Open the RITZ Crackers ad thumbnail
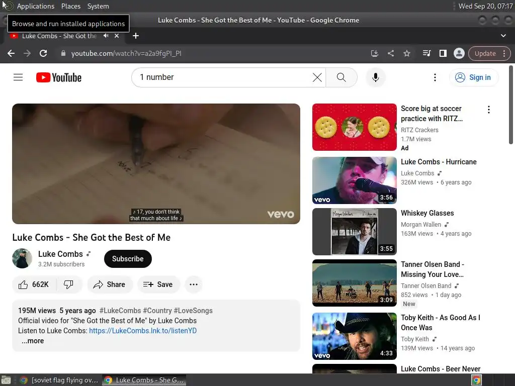 (x=355, y=127)
